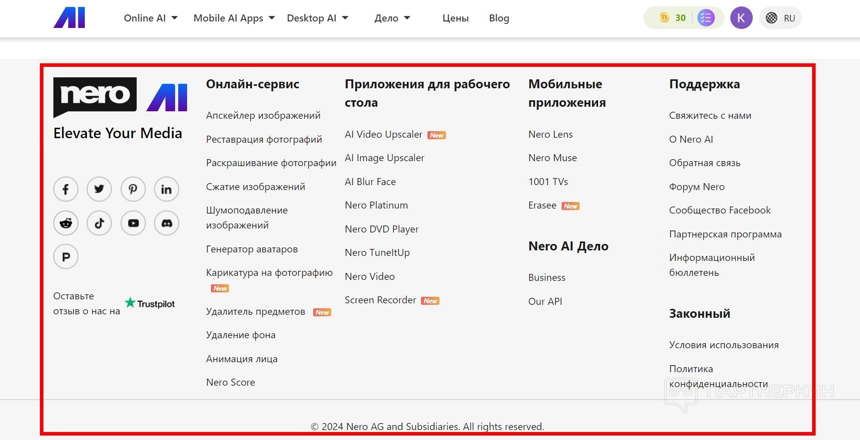Open Шумоподавление изображений link

click(x=247, y=218)
